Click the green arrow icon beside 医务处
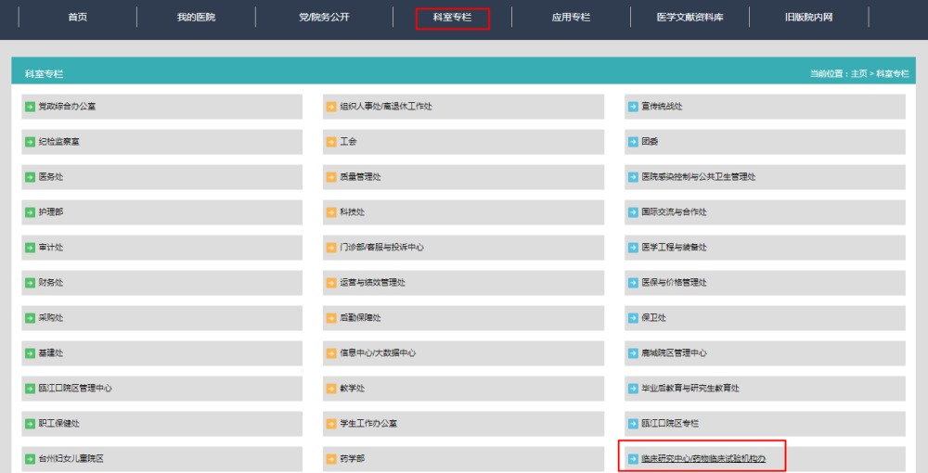 point(30,177)
